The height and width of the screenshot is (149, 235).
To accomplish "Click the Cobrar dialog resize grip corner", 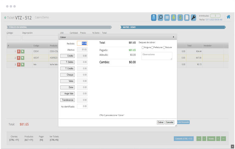I will (176, 126).
